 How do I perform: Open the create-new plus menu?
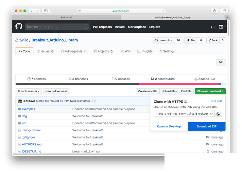pos(213,27)
